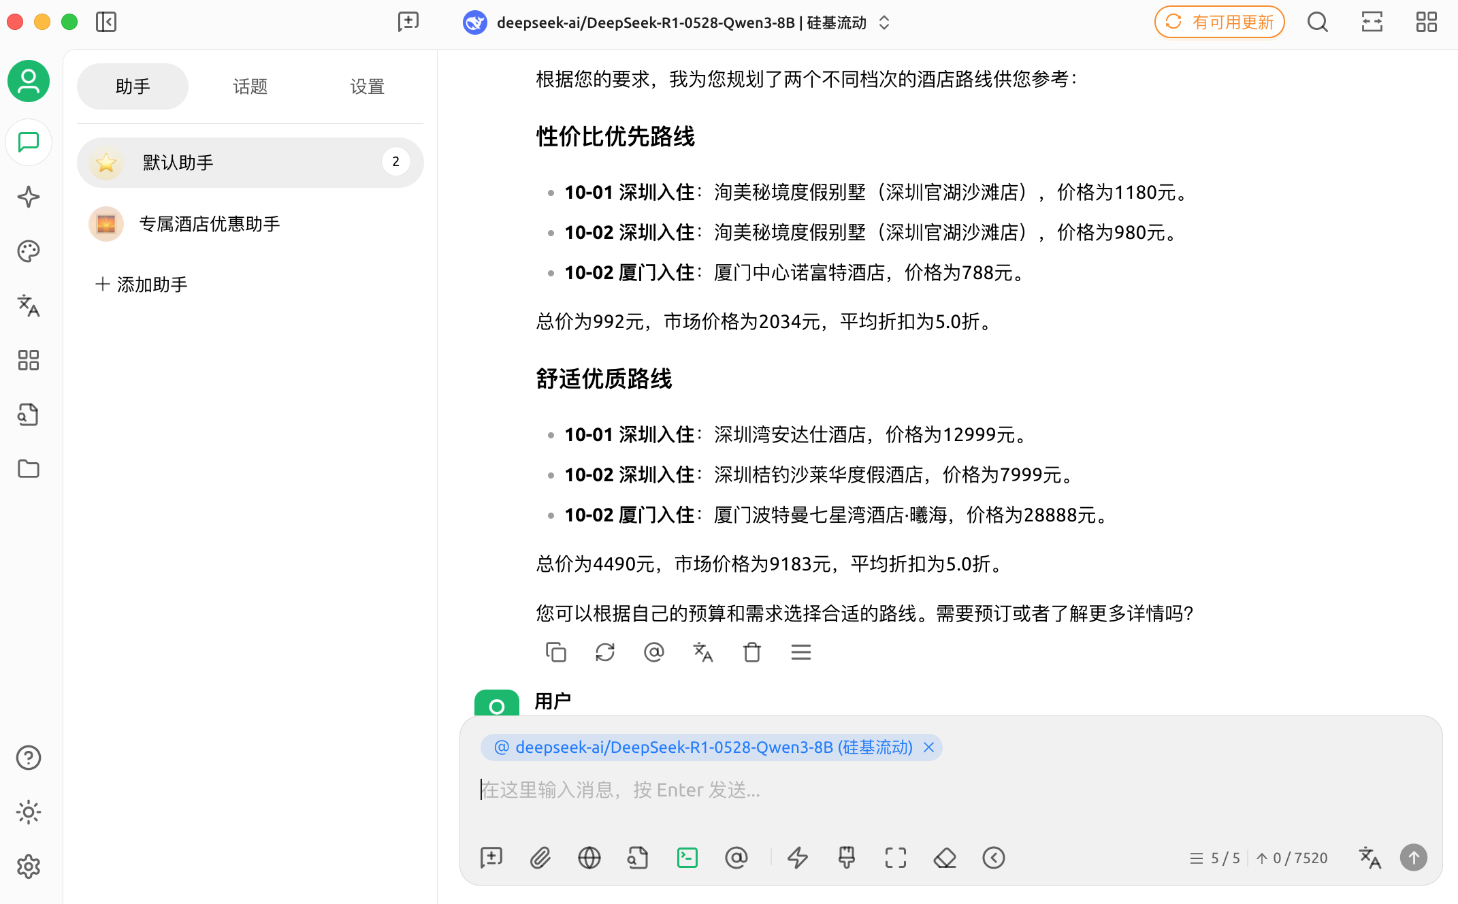Expand the DeepSeek model selector dropdown
1458x904 pixels.
884,22
